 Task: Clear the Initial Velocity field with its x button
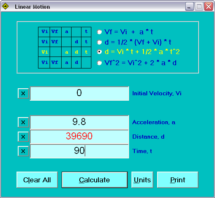23,94
